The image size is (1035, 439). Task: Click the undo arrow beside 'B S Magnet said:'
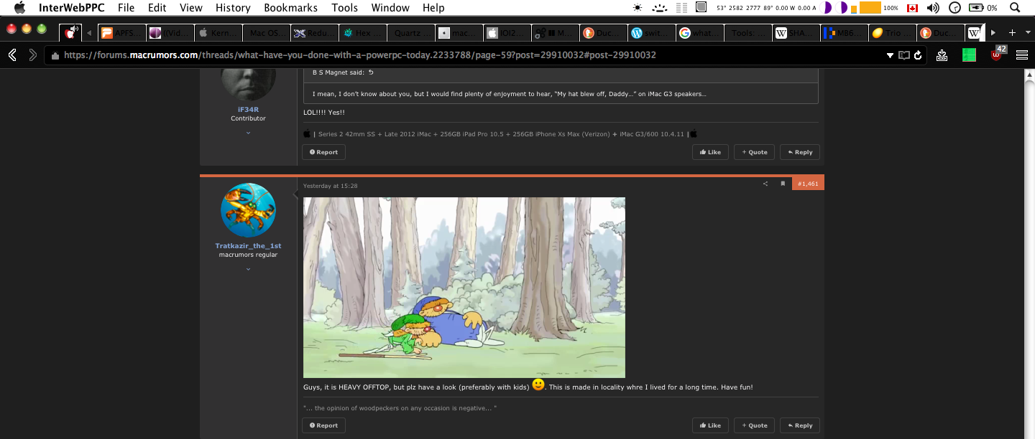coord(371,72)
